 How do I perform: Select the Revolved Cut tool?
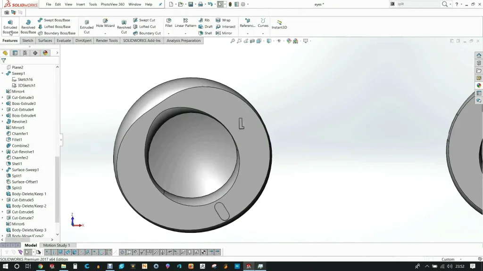coord(124,25)
